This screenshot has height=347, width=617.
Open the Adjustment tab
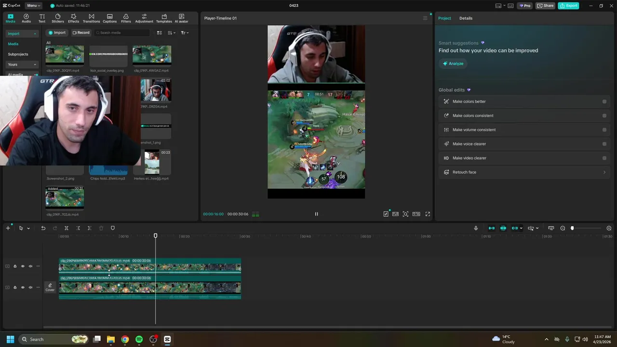[x=144, y=18]
